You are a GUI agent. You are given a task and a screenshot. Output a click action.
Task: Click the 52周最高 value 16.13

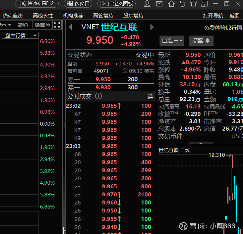point(193,106)
